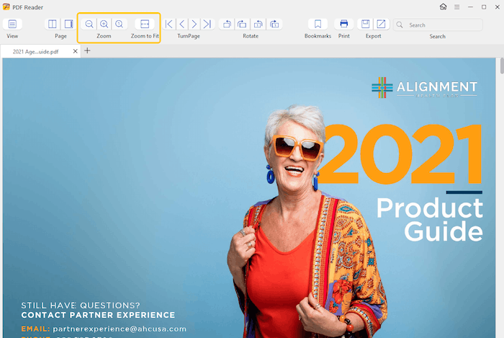Click the Export save icon
This screenshot has width=504, height=338.
(x=366, y=24)
